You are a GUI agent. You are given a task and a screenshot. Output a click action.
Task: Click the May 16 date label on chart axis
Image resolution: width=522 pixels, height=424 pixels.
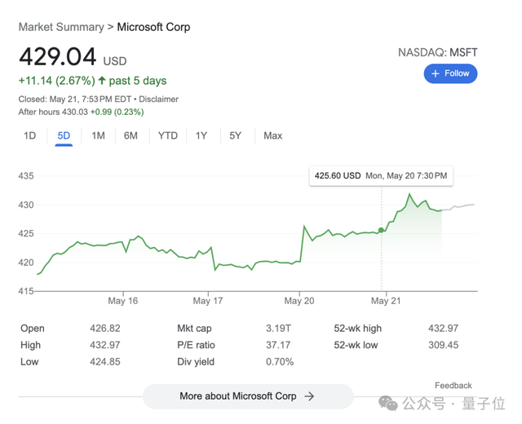point(122,301)
